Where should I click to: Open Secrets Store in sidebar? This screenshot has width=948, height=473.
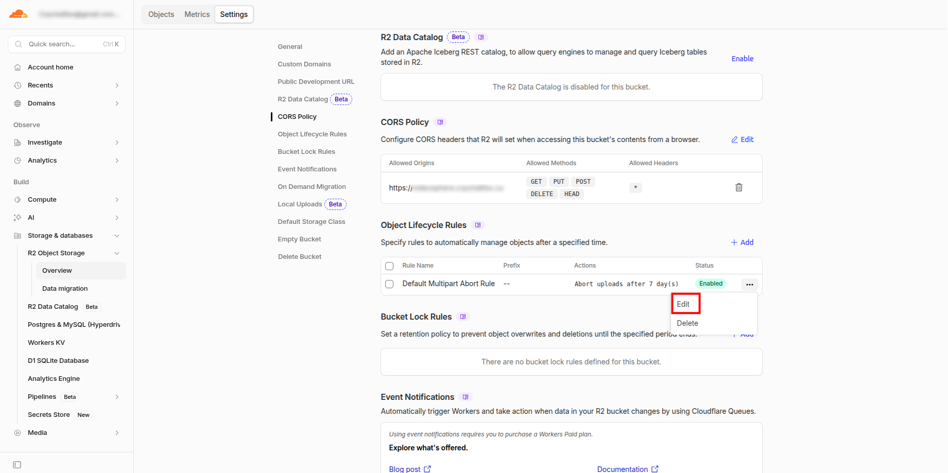coord(49,415)
